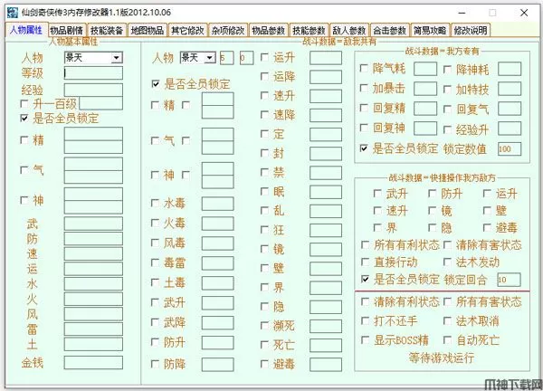This screenshot has height=391, width=543.
Task: Check the 精 checkbox in basic attributes
Action: pos(24,140)
